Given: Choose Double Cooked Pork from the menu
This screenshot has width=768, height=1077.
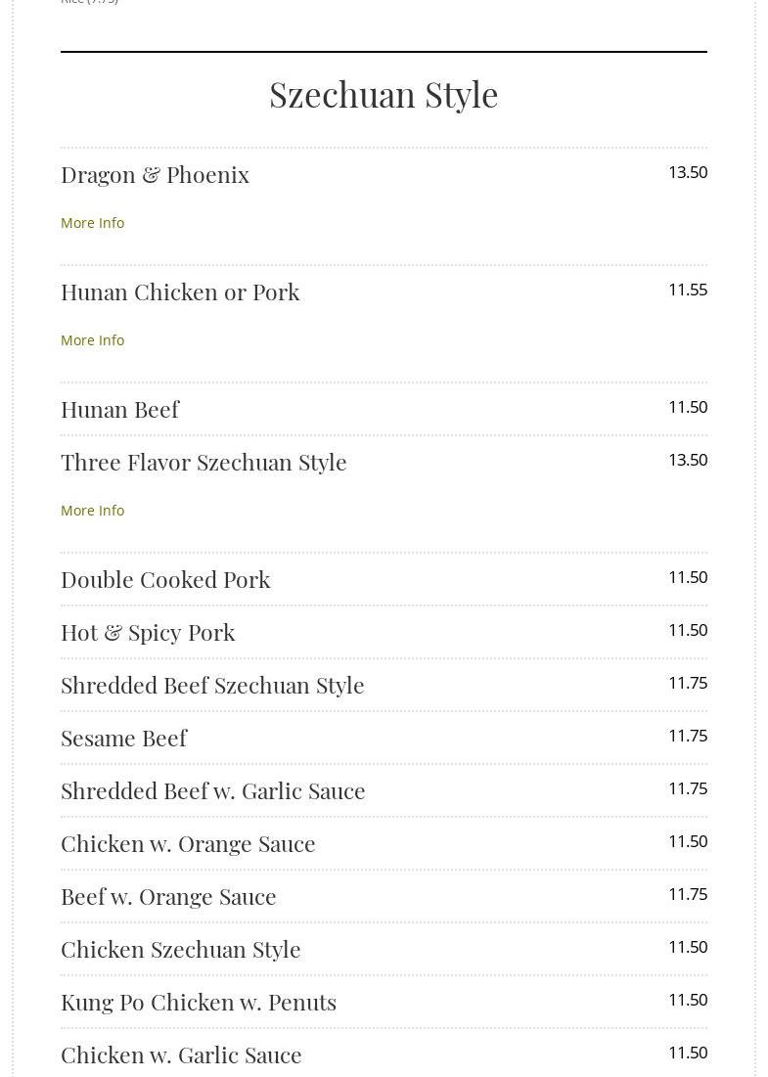Looking at the screenshot, I should pos(165,579).
